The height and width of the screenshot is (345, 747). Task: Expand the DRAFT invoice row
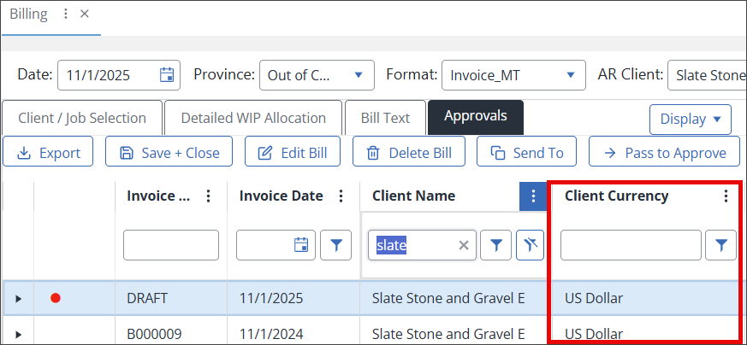click(18, 299)
